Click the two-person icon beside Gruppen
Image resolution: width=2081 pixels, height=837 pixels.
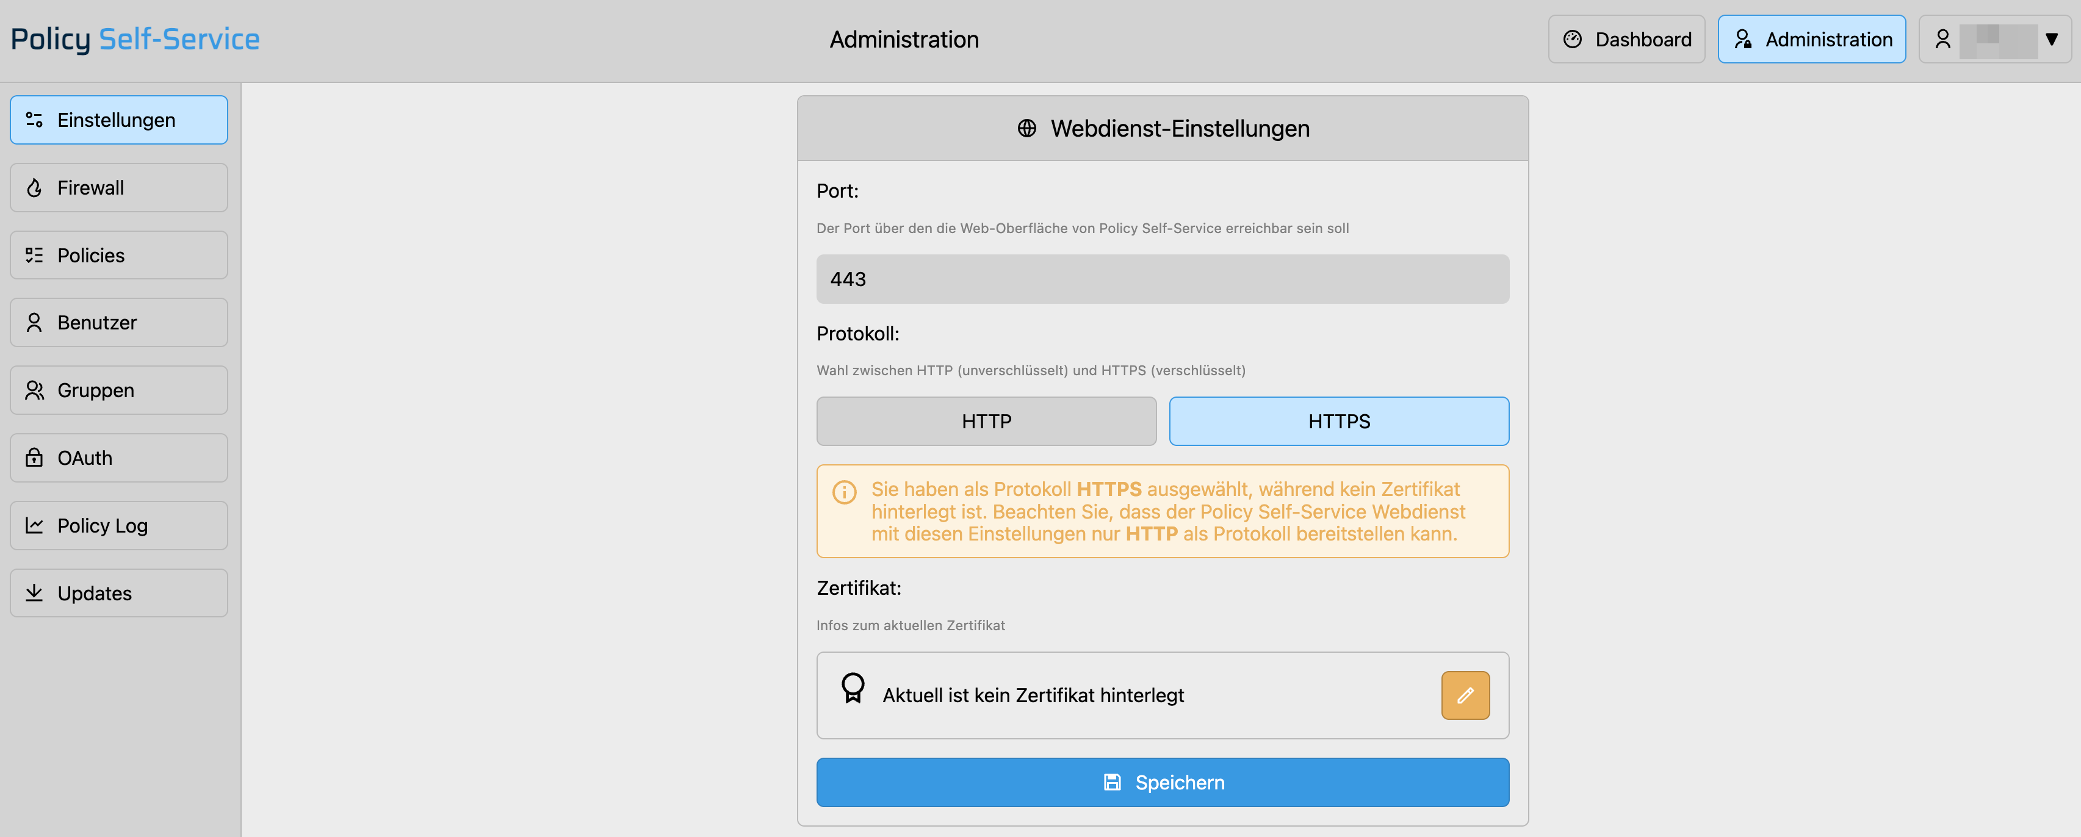click(x=34, y=390)
